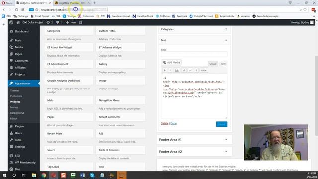Screen dimensions: 318x179
Task: Open Divi menu item
Action: point(17,169)
